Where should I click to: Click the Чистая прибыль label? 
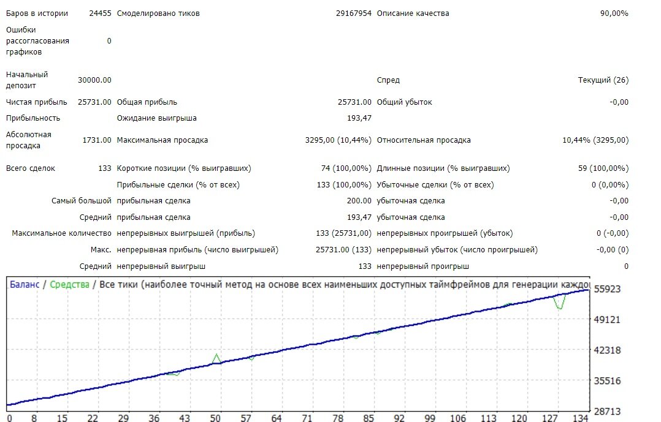[36, 102]
